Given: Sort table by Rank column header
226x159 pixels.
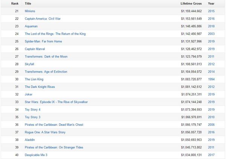Looking at the screenshot, I should point(15,4).
